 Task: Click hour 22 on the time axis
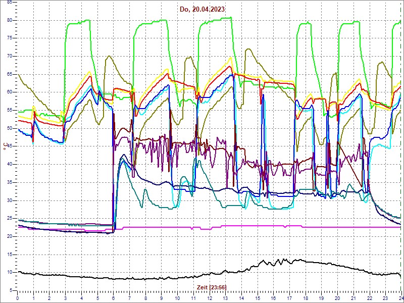click(370, 298)
